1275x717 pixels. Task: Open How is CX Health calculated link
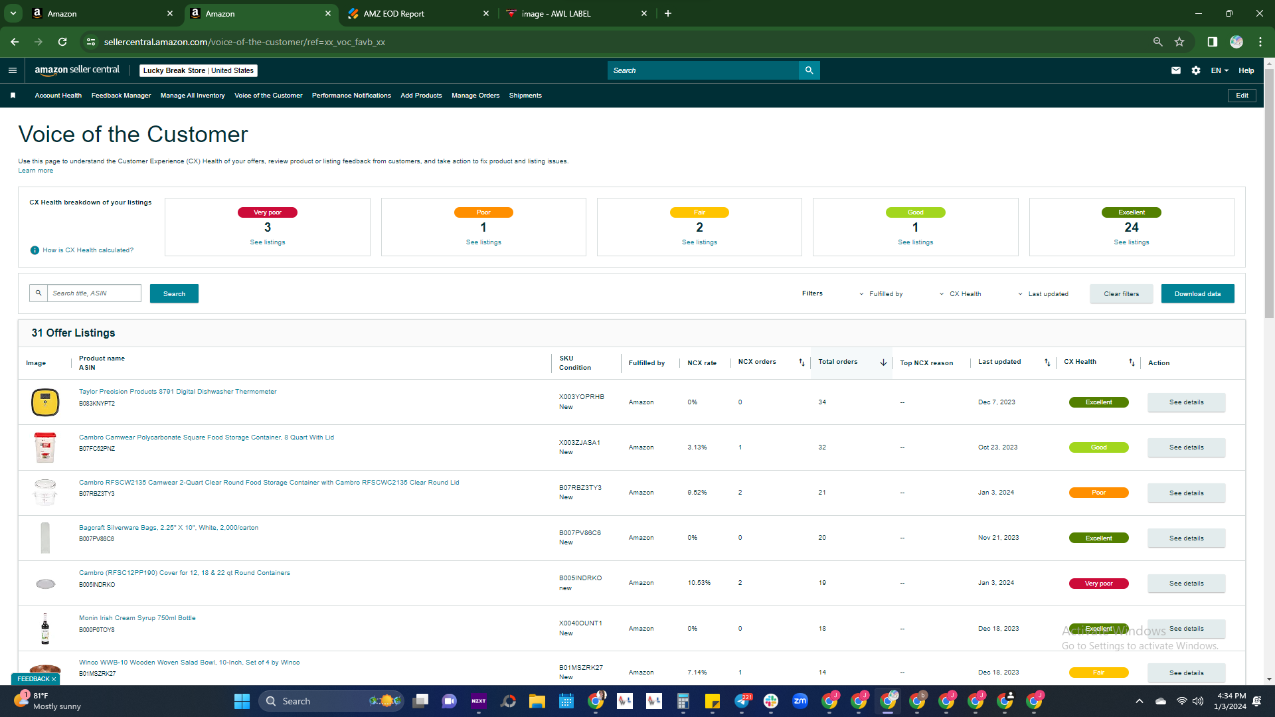pyautogui.click(x=88, y=250)
